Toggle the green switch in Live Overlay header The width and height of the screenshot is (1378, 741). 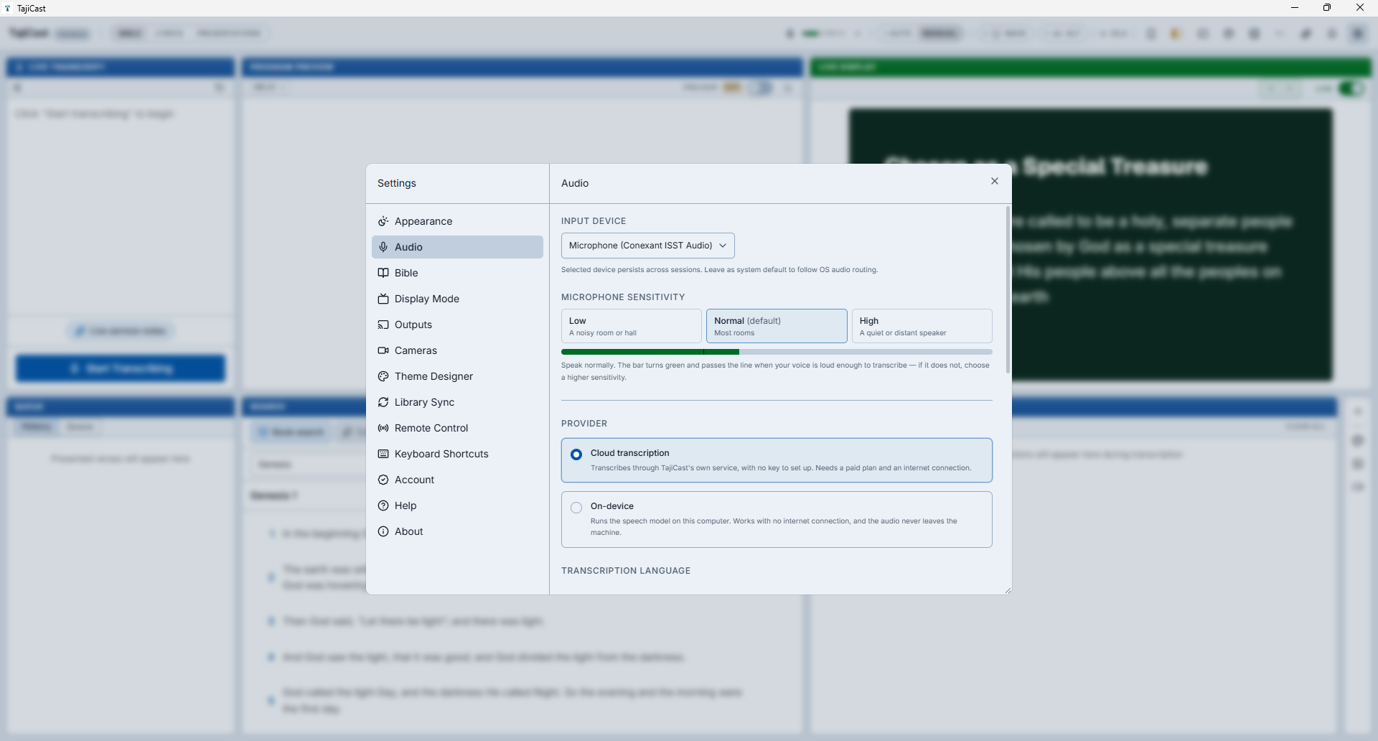coord(1351,88)
